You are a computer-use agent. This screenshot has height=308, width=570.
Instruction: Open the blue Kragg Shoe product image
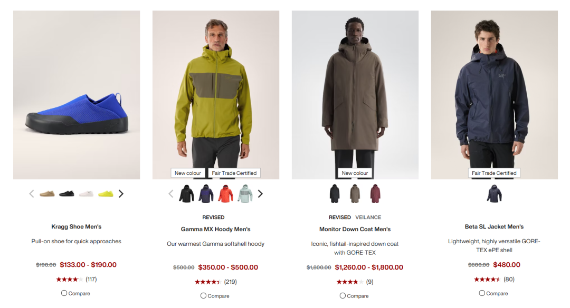click(77, 95)
